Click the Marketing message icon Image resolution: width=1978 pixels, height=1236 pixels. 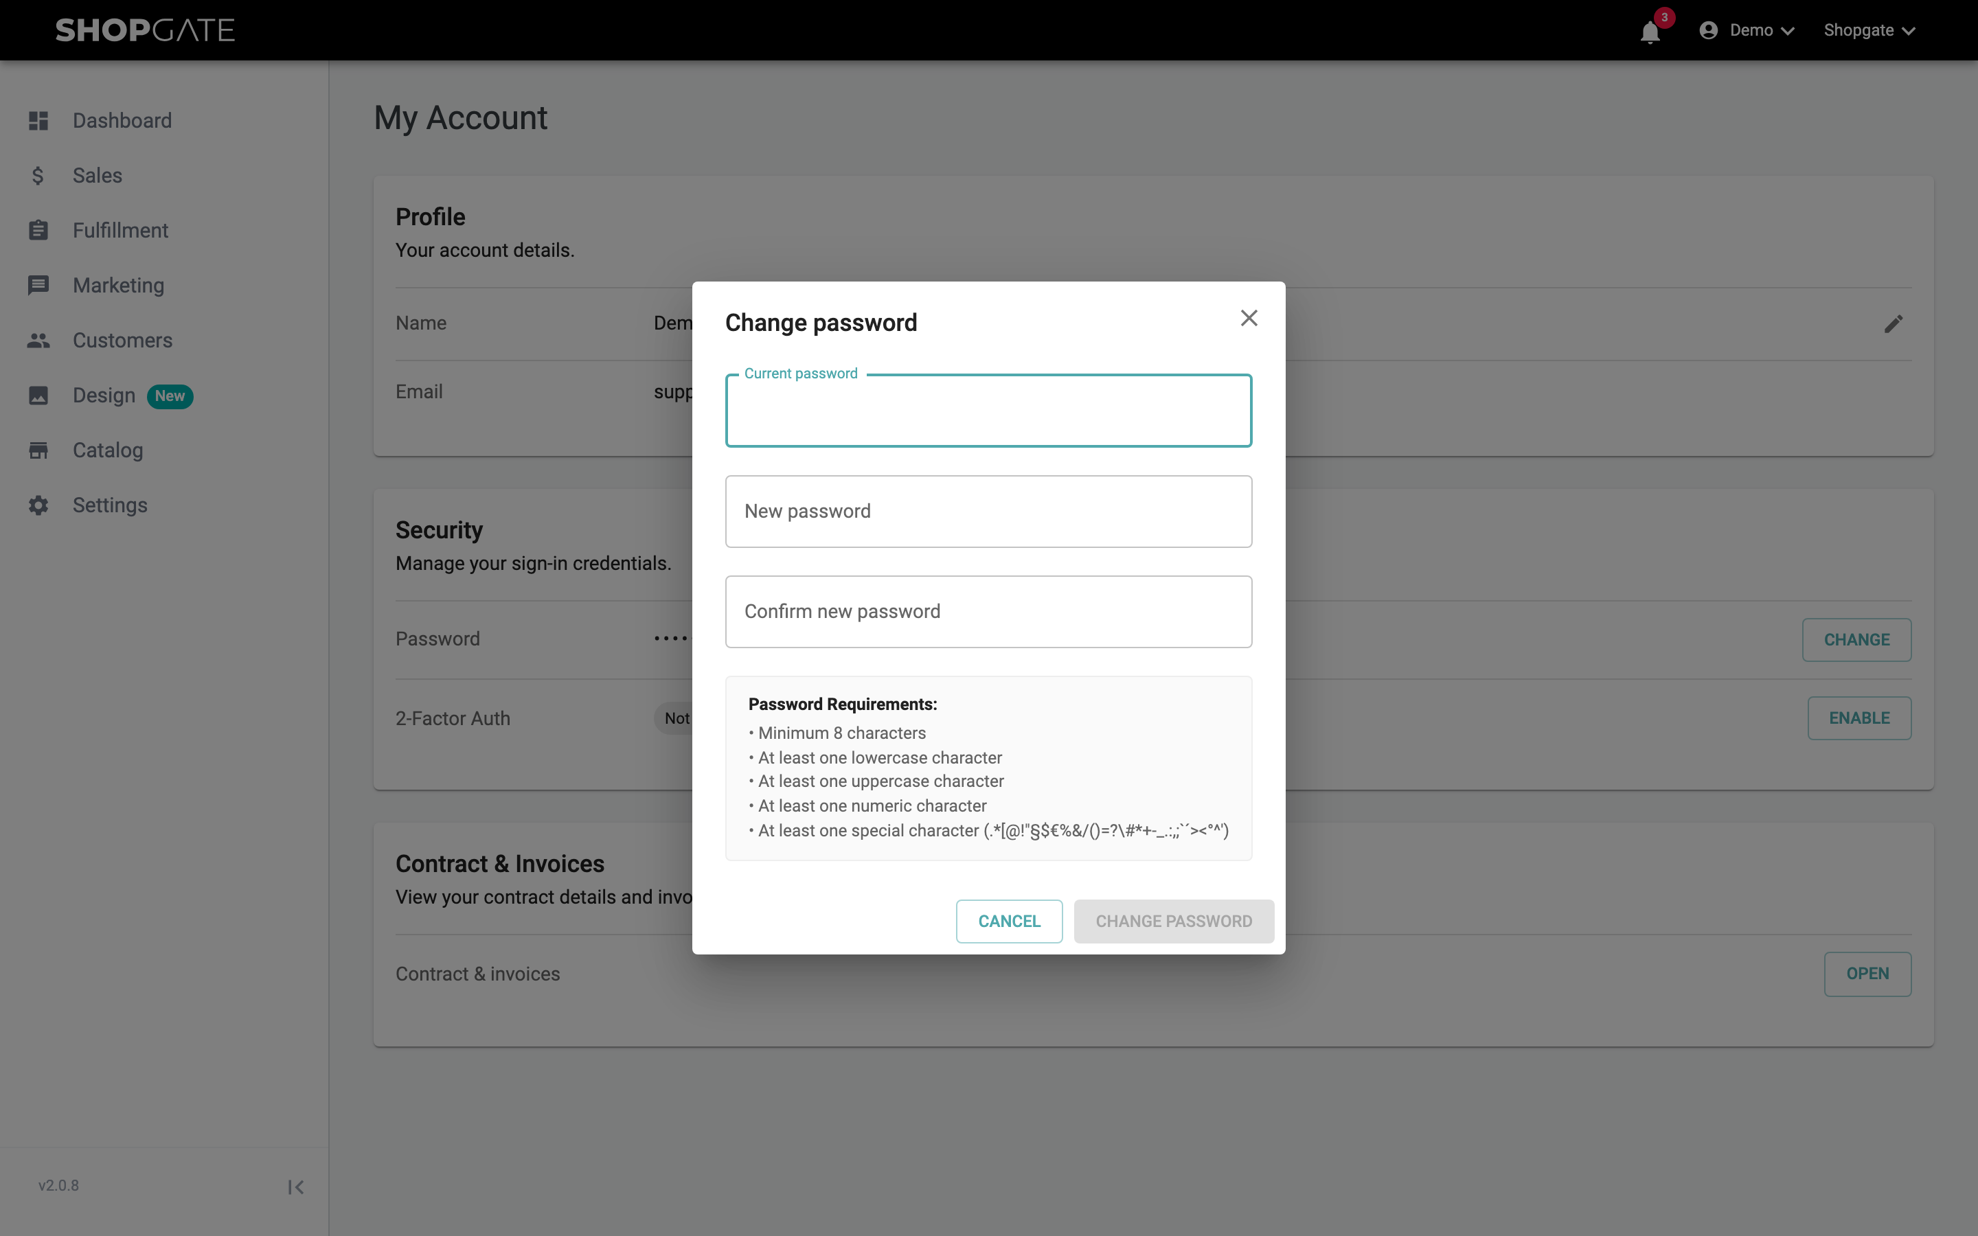38,285
